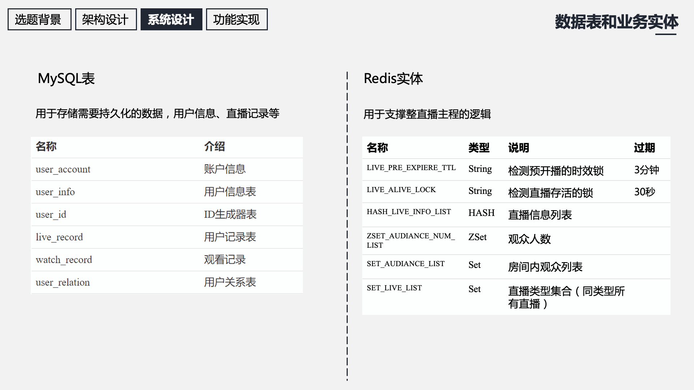Click the MySQL表 heading

66,79
